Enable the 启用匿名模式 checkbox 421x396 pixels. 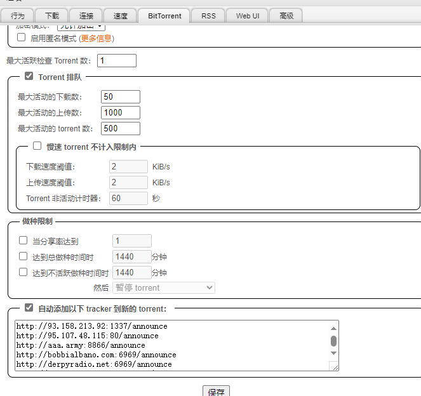click(22, 37)
